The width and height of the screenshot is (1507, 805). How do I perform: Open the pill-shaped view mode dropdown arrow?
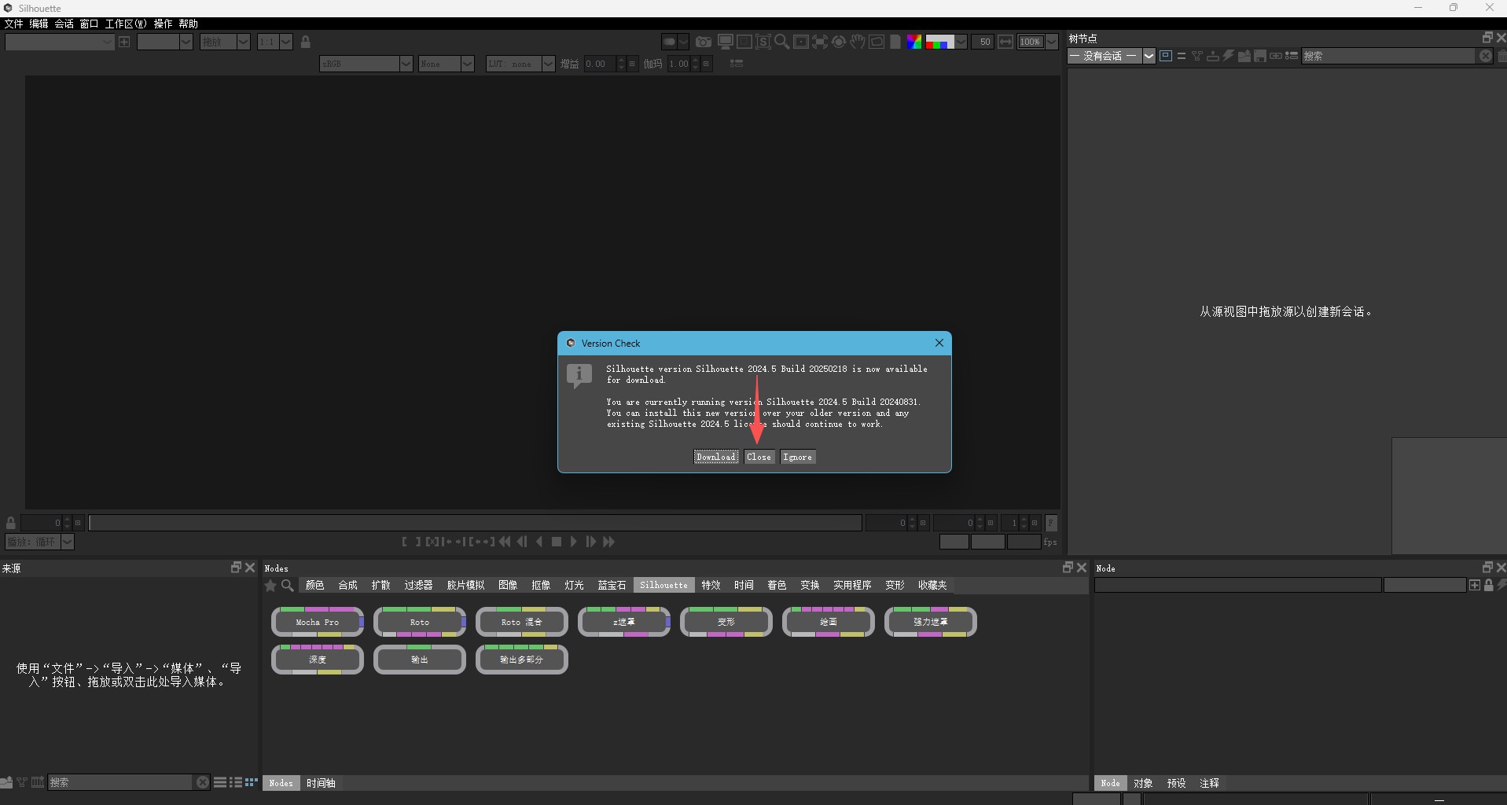tap(683, 42)
